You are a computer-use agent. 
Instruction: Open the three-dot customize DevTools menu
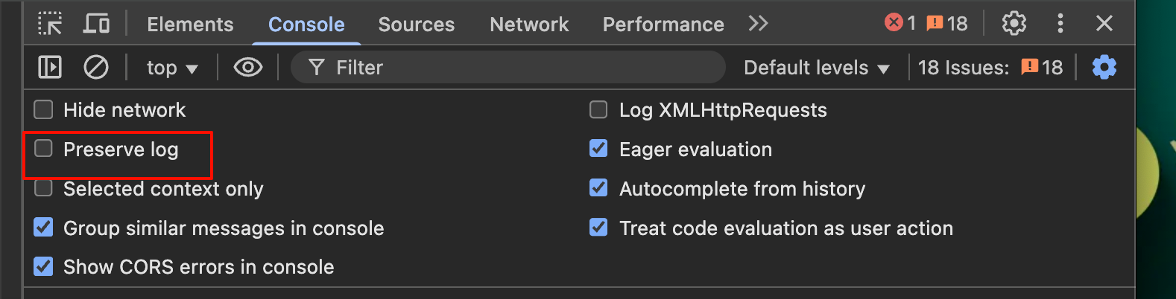[1060, 24]
